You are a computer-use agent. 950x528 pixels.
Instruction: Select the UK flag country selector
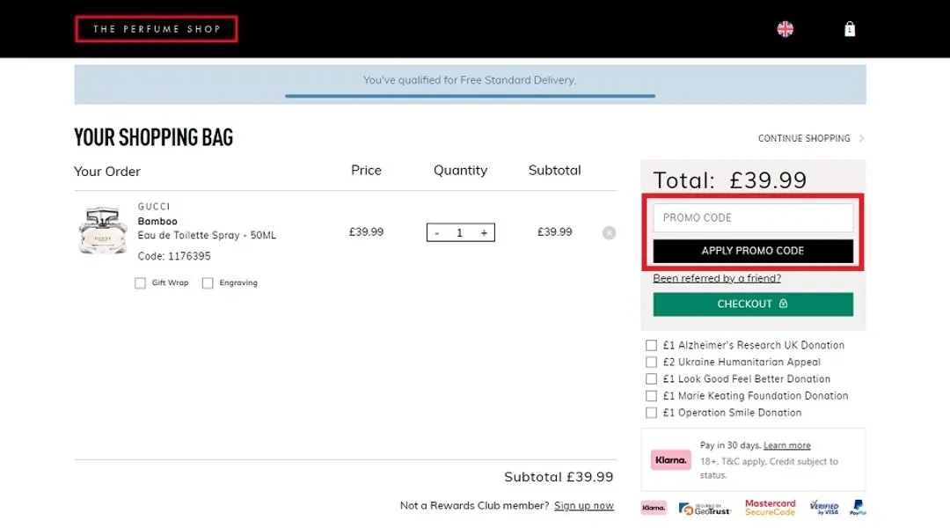coord(786,29)
